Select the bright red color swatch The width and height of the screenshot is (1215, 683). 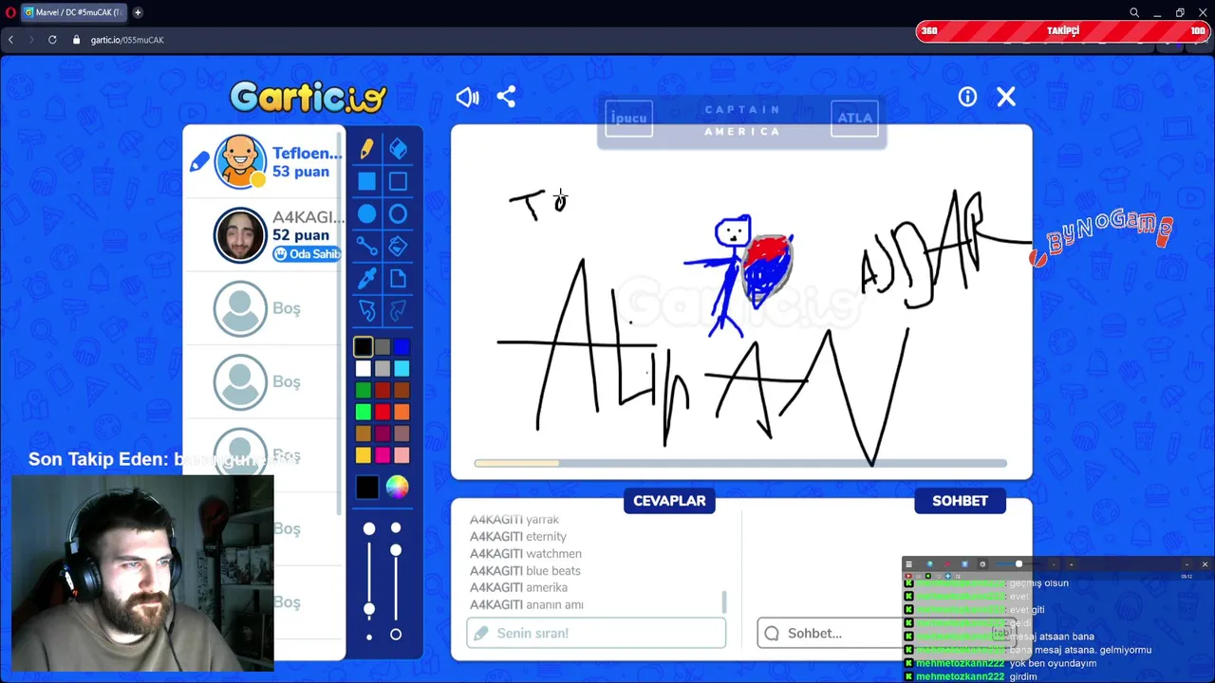(x=383, y=412)
